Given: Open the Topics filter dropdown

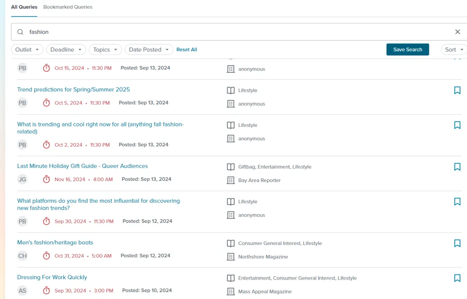Looking at the screenshot, I should [105, 50].
